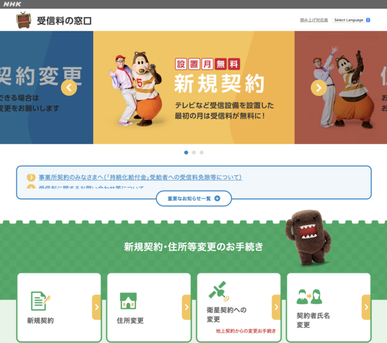Viewport: 387px width, 343px height.
Task: Select the first carousel dot indicator
Action: 186,152
